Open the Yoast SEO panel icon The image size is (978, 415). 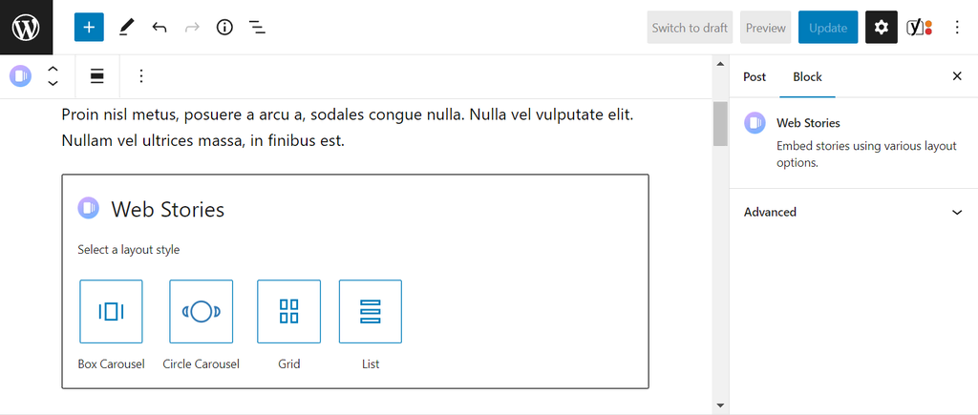coord(919,28)
